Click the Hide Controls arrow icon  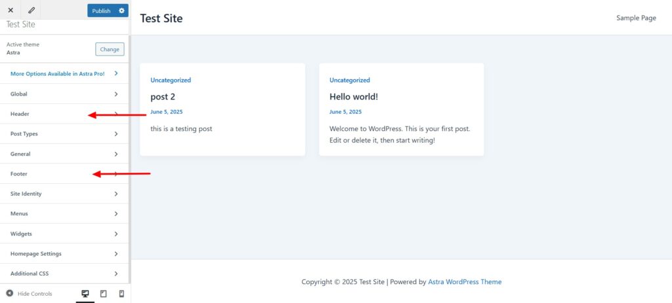[x=9, y=294]
